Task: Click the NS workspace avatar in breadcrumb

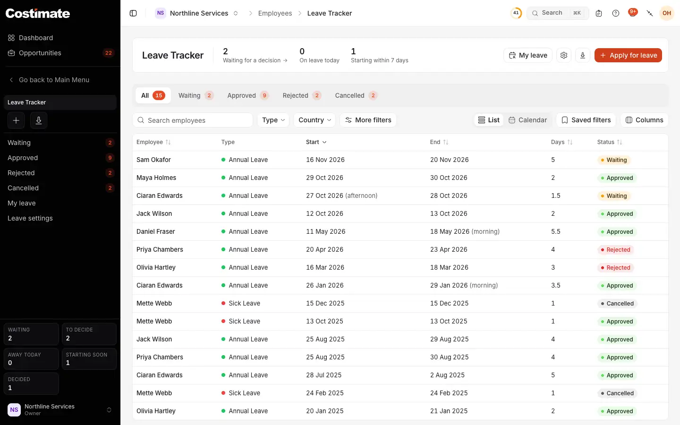Action: pos(161,13)
